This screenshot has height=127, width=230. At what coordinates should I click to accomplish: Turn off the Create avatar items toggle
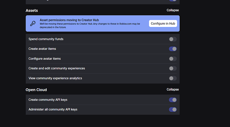173,49
